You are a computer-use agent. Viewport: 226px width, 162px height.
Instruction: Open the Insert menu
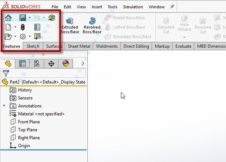[97, 7]
